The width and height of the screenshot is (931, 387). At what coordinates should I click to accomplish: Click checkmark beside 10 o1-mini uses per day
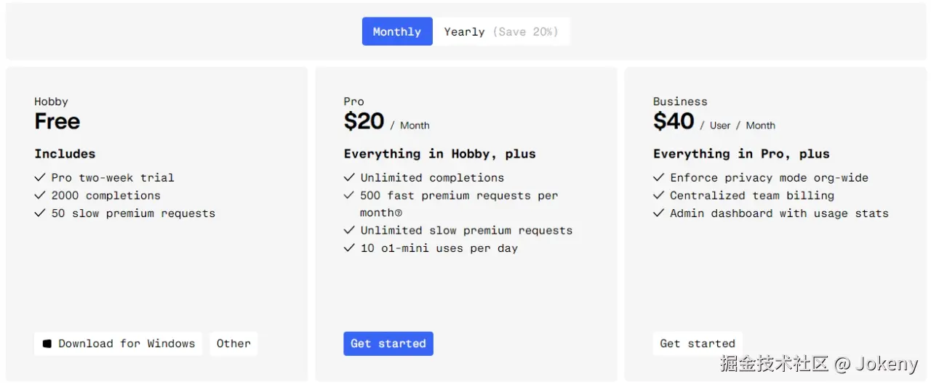349,248
